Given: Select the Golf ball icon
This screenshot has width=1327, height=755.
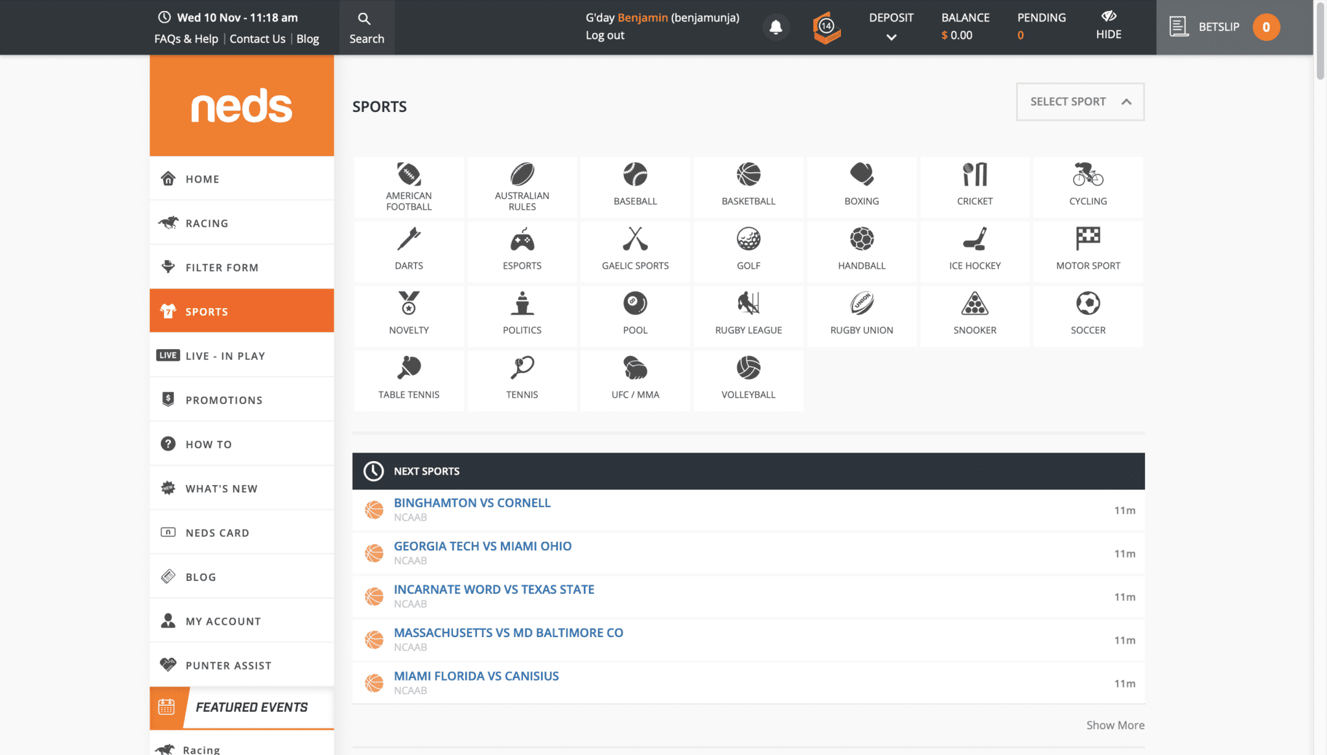Looking at the screenshot, I should [748, 239].
